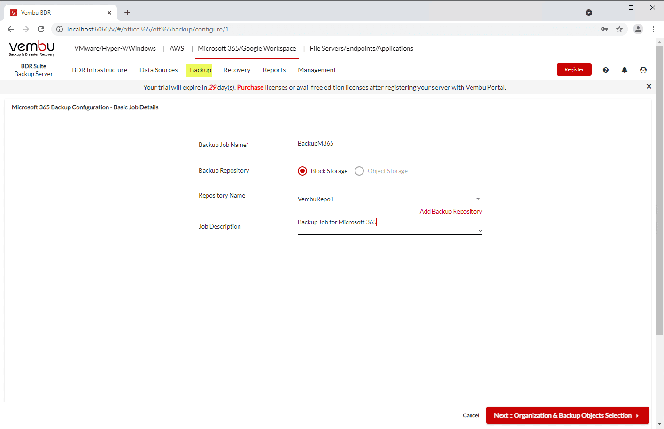Switch to the VMware/Hyper-V/Windows tab

[115, 48]
